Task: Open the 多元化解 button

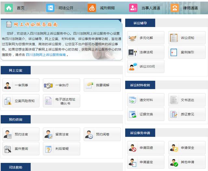Action: (x=146, y=38)
